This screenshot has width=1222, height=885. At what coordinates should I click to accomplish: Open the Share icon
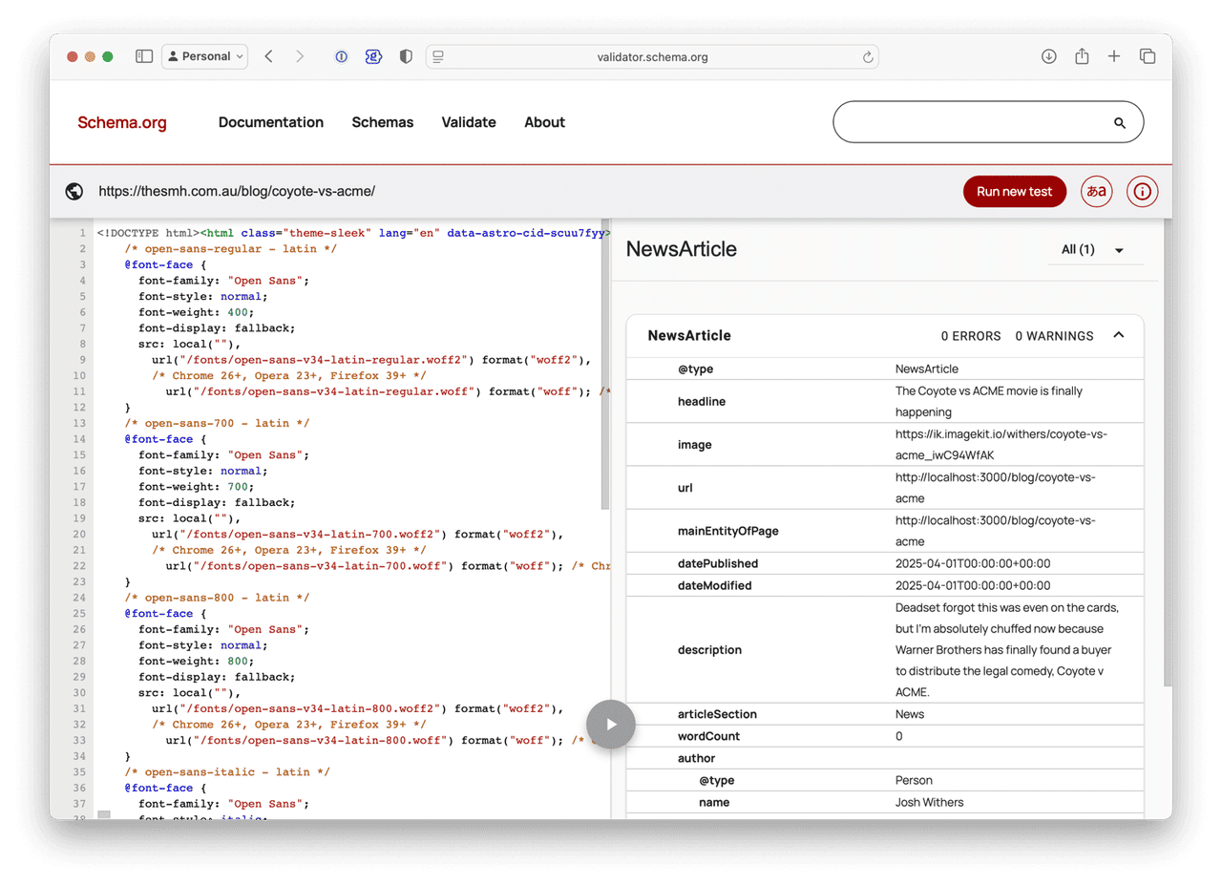(x=1082, y=56)
